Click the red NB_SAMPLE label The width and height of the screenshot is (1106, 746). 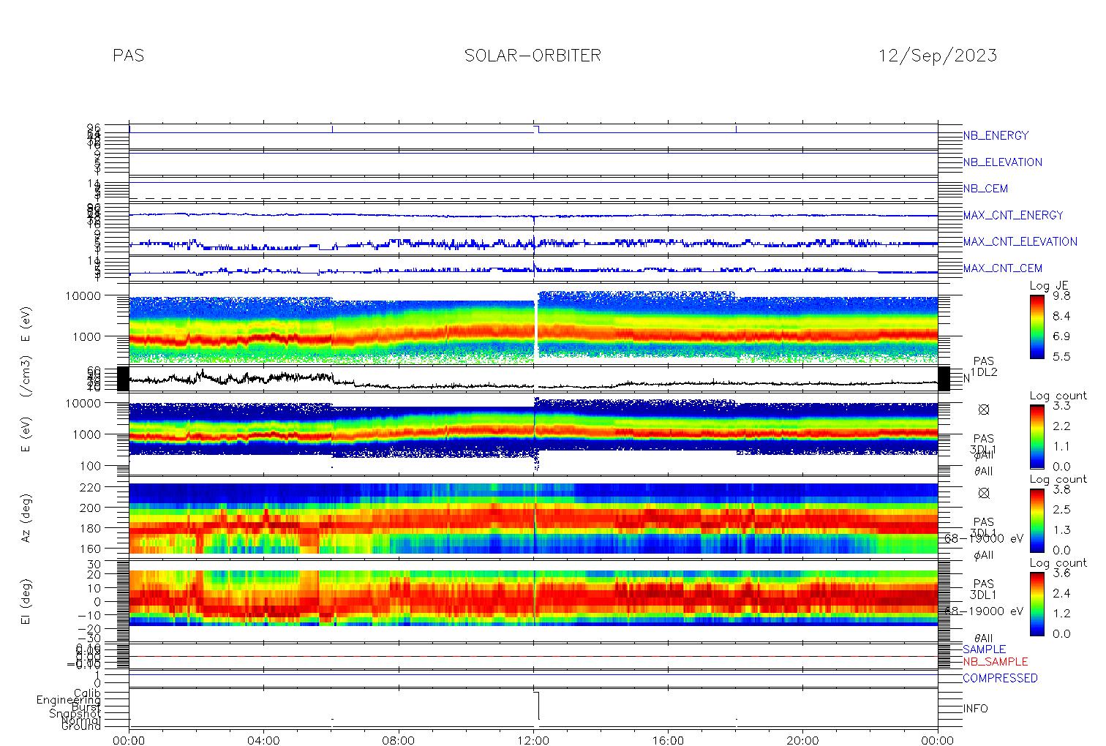point(996,662)
